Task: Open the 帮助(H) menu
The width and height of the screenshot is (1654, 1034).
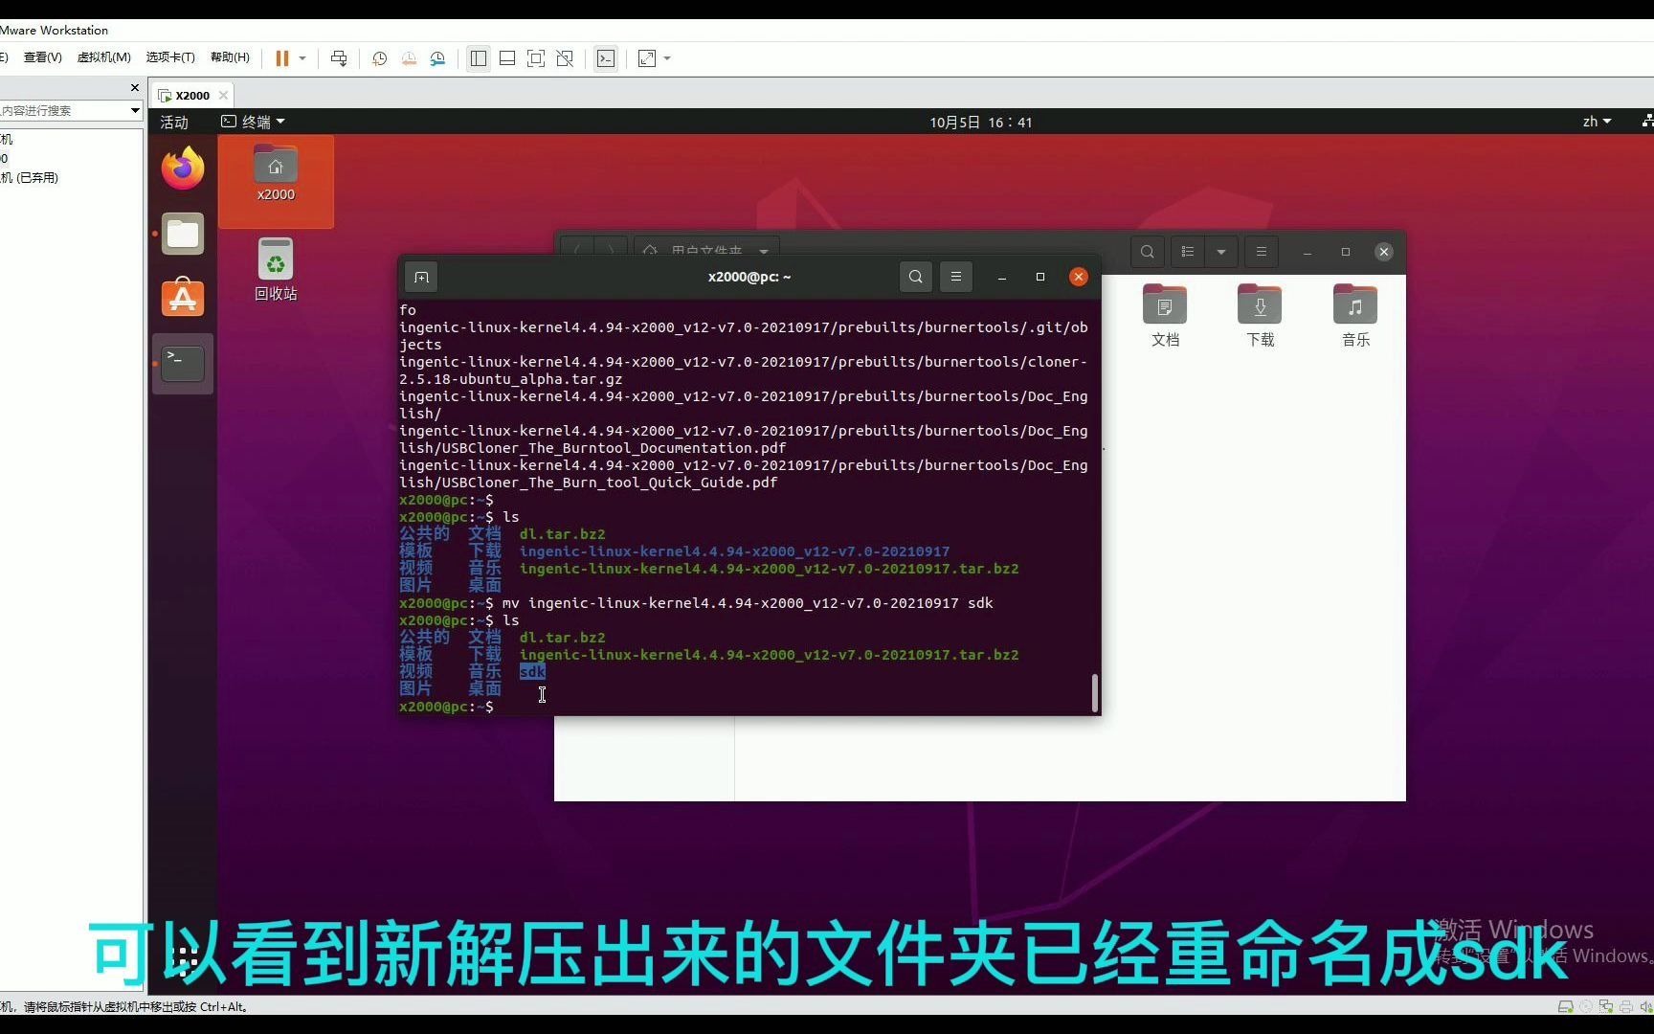Action: coord(230,57)
